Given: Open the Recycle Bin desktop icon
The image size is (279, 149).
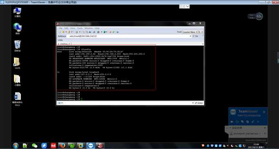Looking at the screenshot, I should tap(18, 46).
